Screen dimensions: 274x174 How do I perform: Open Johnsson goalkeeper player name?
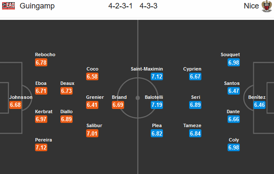click(x=21, y=97)
